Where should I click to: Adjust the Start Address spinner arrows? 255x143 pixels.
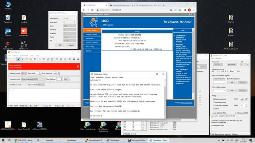pyautogui.click(x=62, y=79)
